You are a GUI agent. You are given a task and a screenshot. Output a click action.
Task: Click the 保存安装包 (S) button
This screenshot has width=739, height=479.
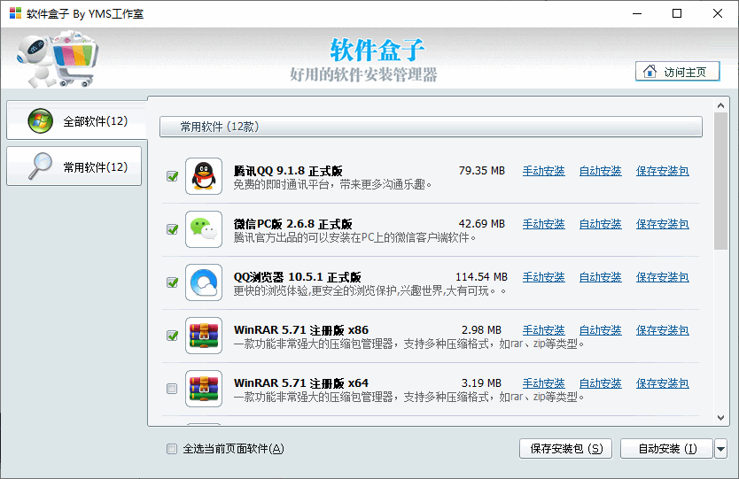point(565,449)
